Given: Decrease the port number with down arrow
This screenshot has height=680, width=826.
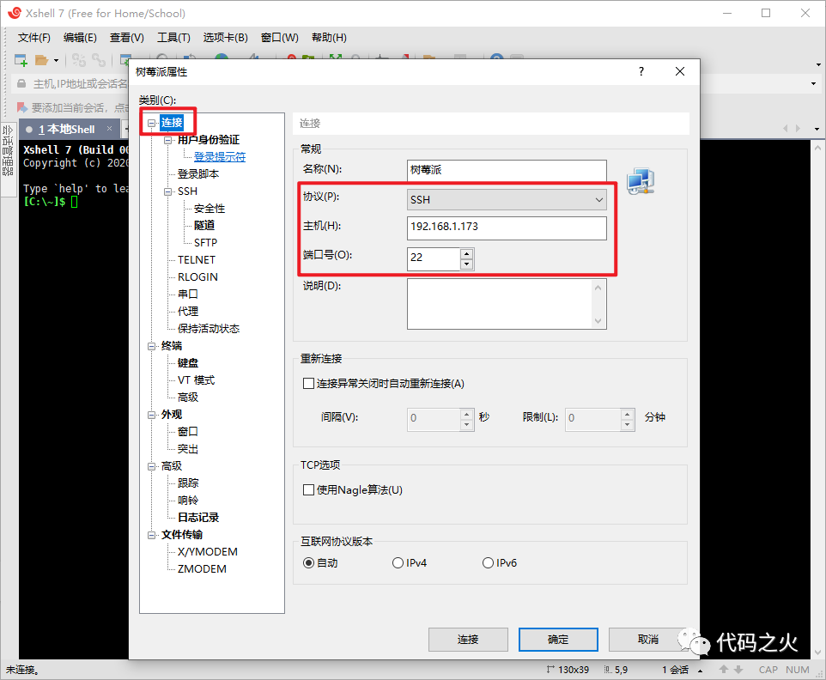Looking at the screenshot, I should click(467, 264).
